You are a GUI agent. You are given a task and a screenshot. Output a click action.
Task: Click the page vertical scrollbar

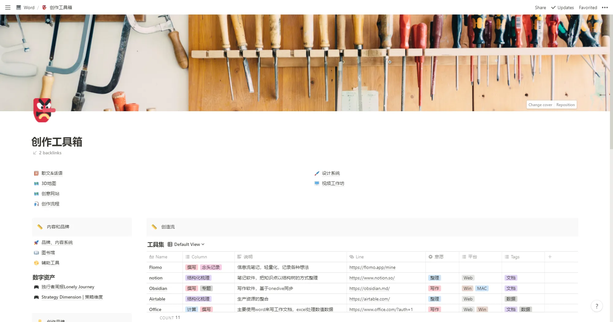[611, 83]
